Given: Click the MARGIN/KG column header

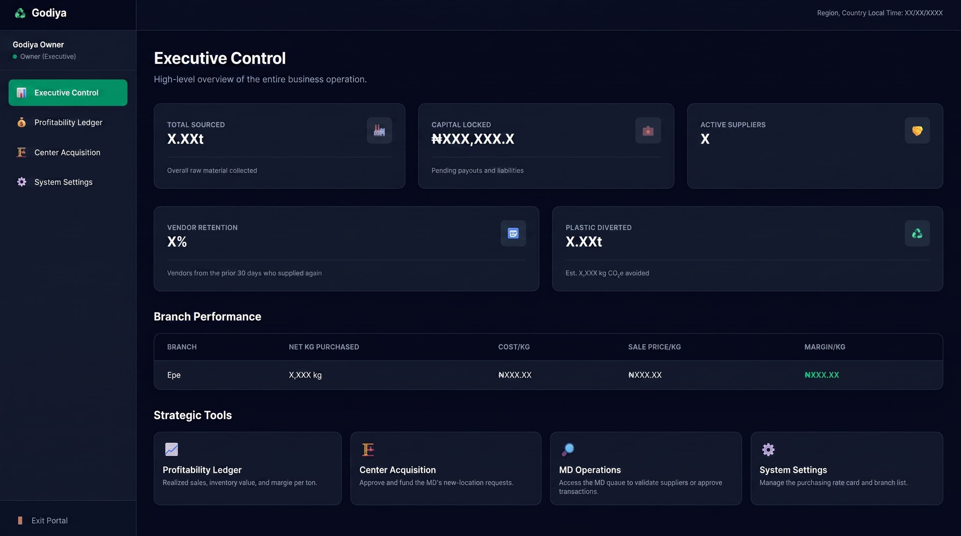Looking at the screenshot, I should tap(825, 347).
